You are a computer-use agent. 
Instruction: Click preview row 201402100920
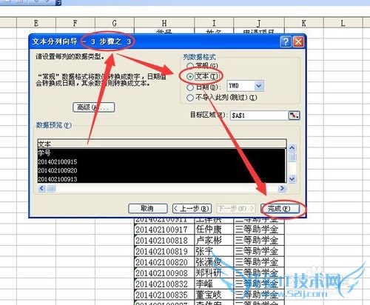click(x=162, y=170)
